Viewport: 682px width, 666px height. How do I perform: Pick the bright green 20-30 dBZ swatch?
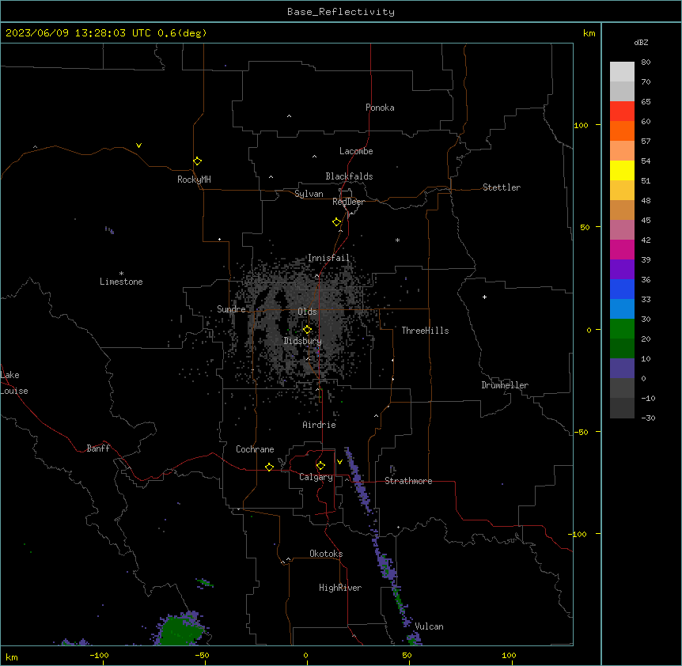pyautogui.click(x=622, y=329)
